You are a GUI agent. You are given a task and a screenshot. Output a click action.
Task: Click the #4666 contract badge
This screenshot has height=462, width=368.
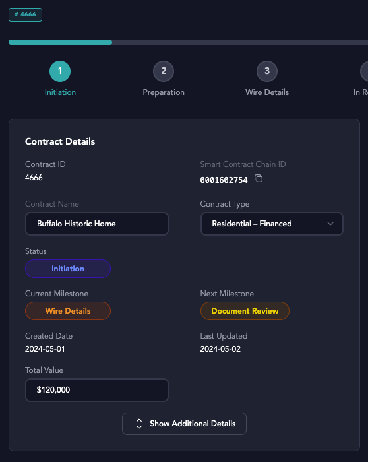coord(25,15)
